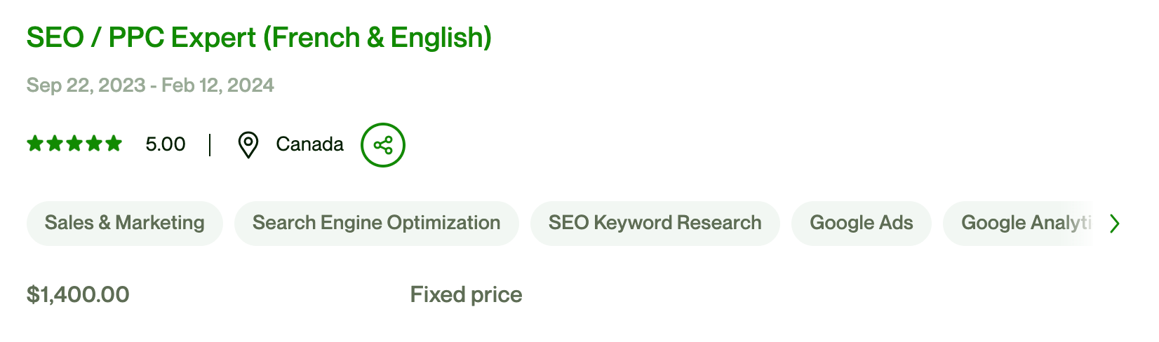Select the Search Engine Optimization tag

(x=377, y=224)
